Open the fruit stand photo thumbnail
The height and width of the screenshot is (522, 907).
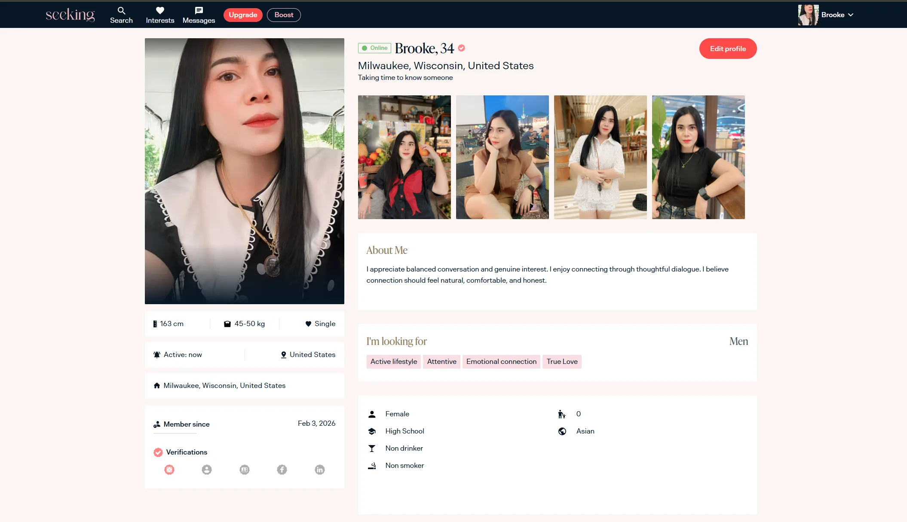pos(404,157)
